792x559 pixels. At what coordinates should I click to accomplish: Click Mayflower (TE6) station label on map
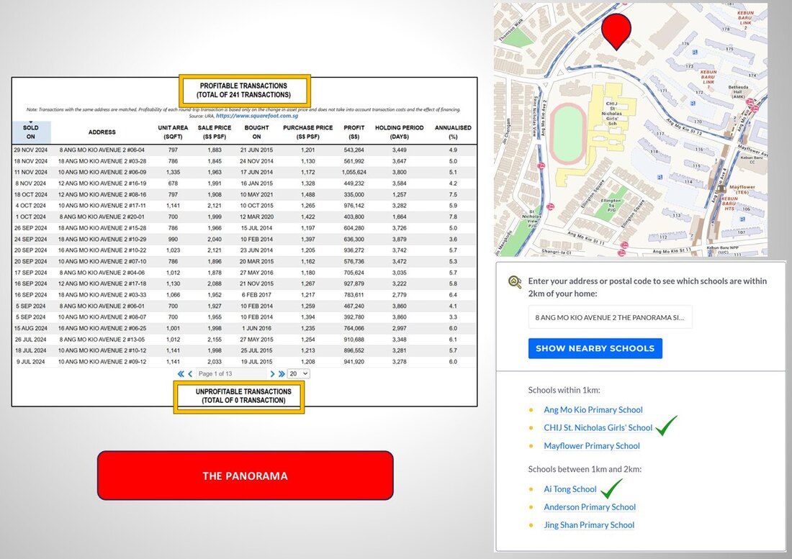(742, 189)
